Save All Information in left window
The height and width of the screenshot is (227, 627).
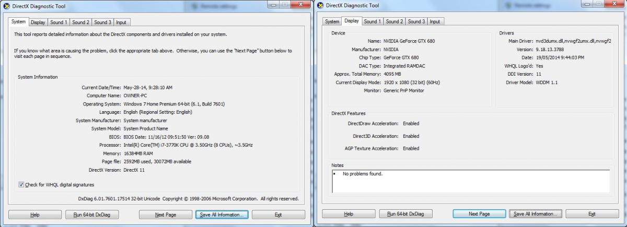(222, 214)
